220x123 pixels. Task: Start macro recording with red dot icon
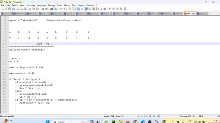click(x=110, y=9)
